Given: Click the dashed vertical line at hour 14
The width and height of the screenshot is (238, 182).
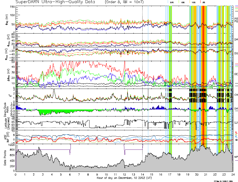Looking at the screenshot, I should (x=142, y=78).
